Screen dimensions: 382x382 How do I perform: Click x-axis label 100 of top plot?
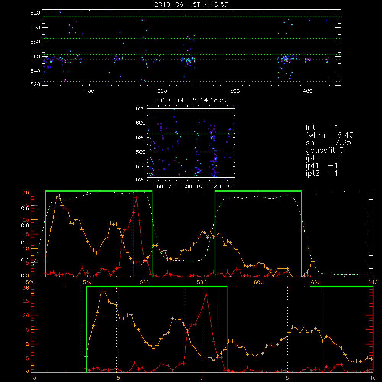(89, 91)
